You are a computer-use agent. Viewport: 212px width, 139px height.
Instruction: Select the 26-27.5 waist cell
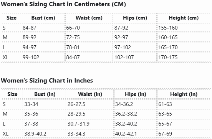pos(90,104)
